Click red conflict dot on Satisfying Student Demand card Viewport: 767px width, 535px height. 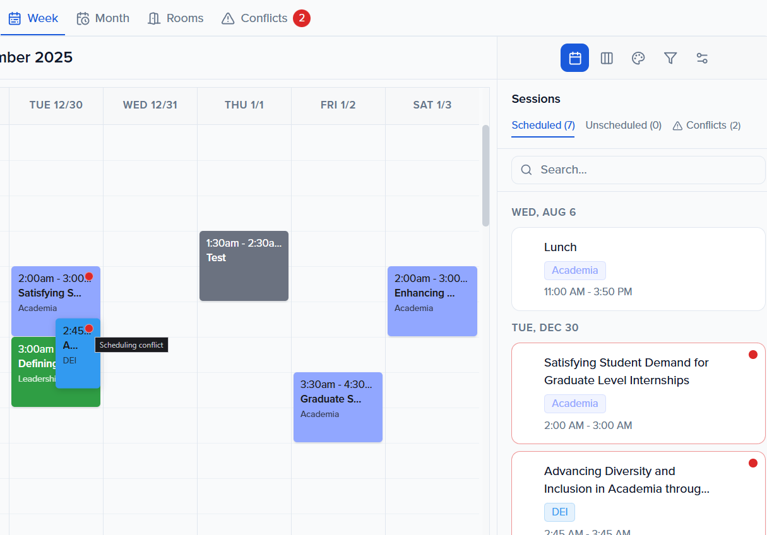tap(752, 355)
